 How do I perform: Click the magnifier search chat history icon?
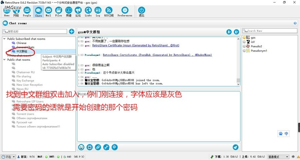coord(115,147)
